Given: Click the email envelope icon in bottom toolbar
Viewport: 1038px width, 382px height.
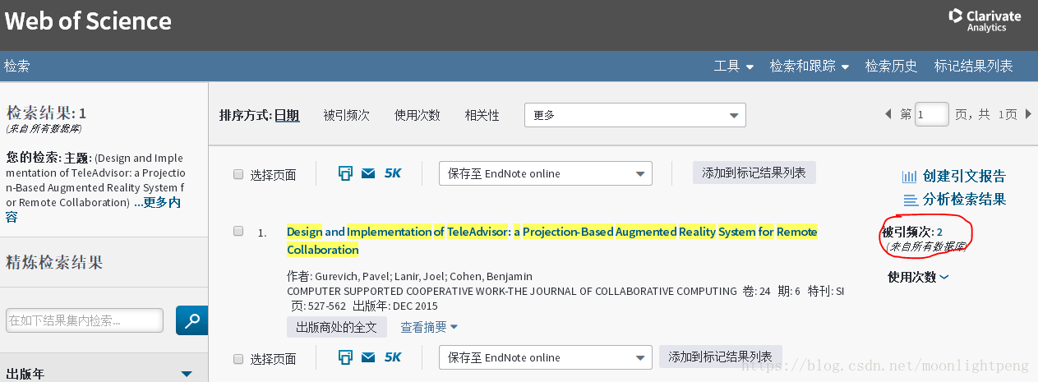Looking at the screenshot, I should point(368,357).
